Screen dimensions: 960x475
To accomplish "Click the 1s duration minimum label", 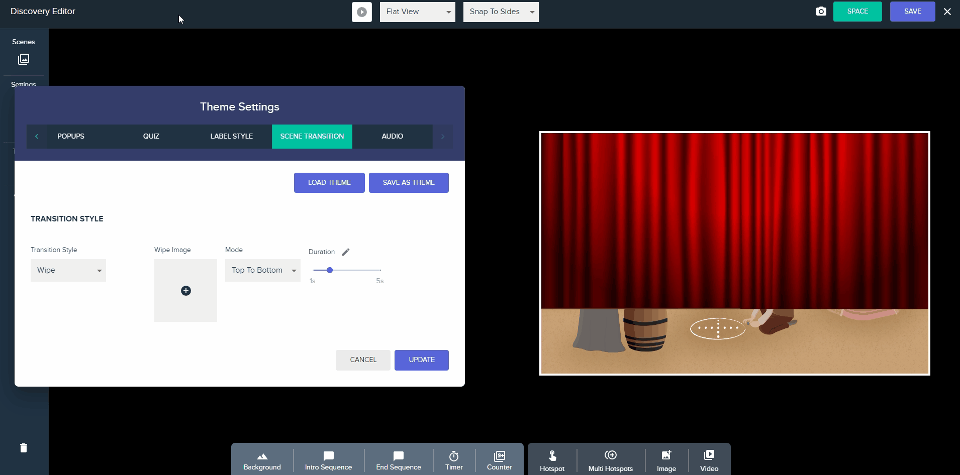I will pyautogui.click(x=312, y=281).
